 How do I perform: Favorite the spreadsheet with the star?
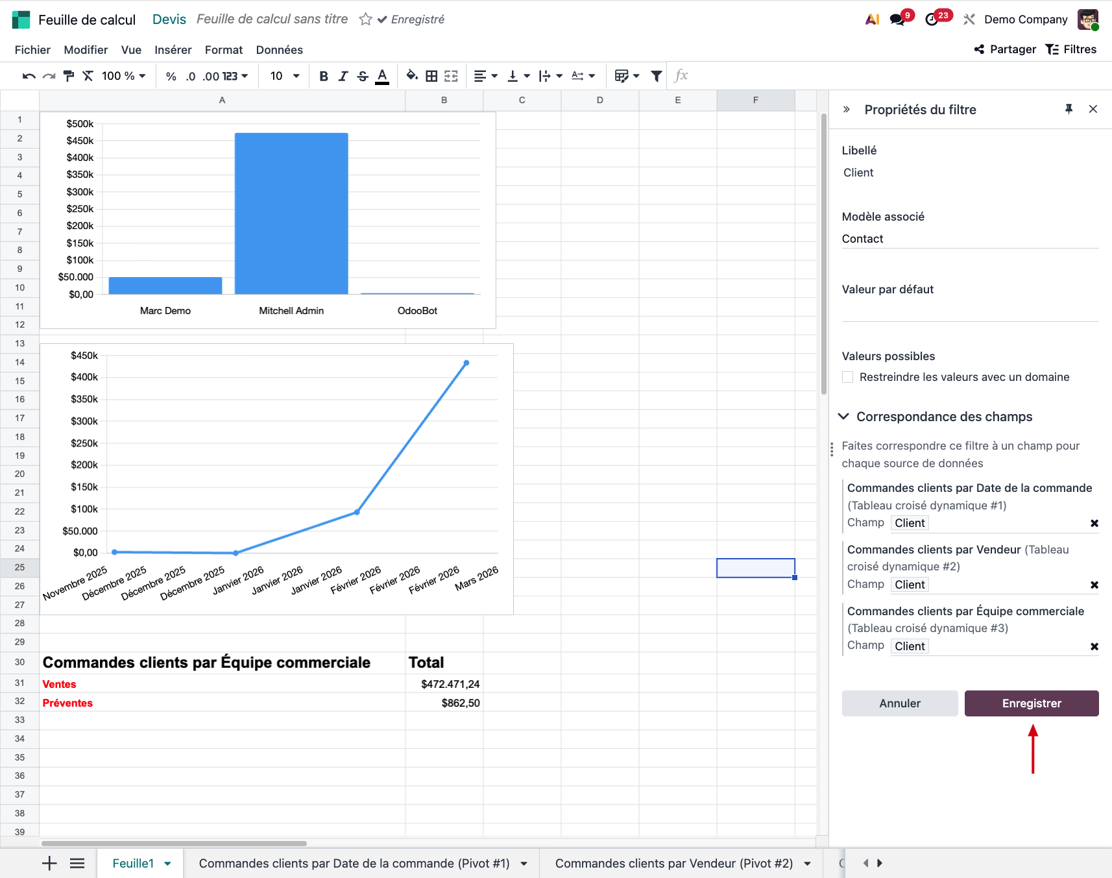point(365,19)
